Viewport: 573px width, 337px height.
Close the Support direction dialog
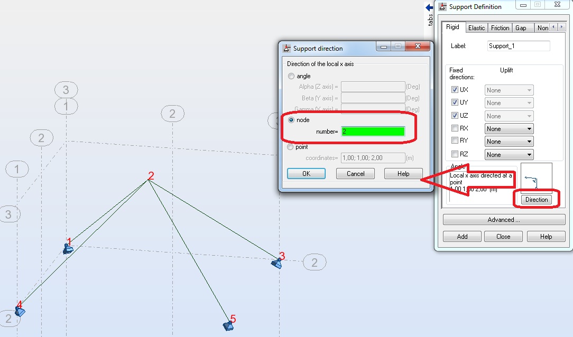point(418,46)
